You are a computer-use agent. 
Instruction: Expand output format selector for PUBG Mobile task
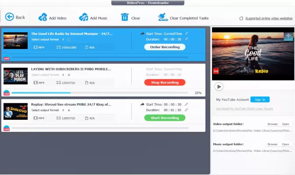(x=63, y=75)
